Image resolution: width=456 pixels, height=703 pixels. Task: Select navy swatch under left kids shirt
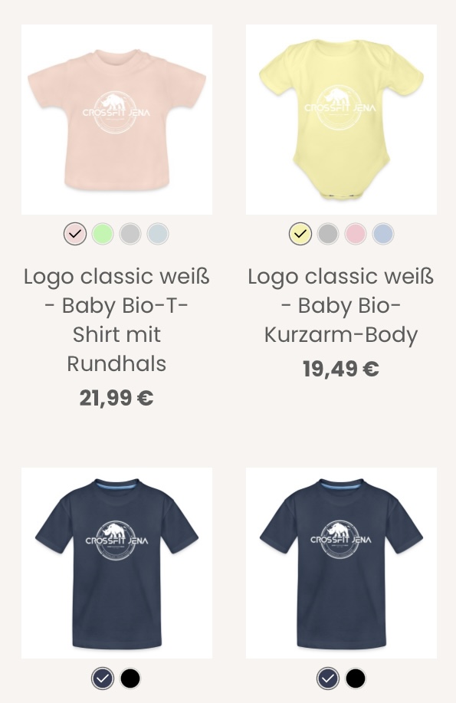[103, 678]
